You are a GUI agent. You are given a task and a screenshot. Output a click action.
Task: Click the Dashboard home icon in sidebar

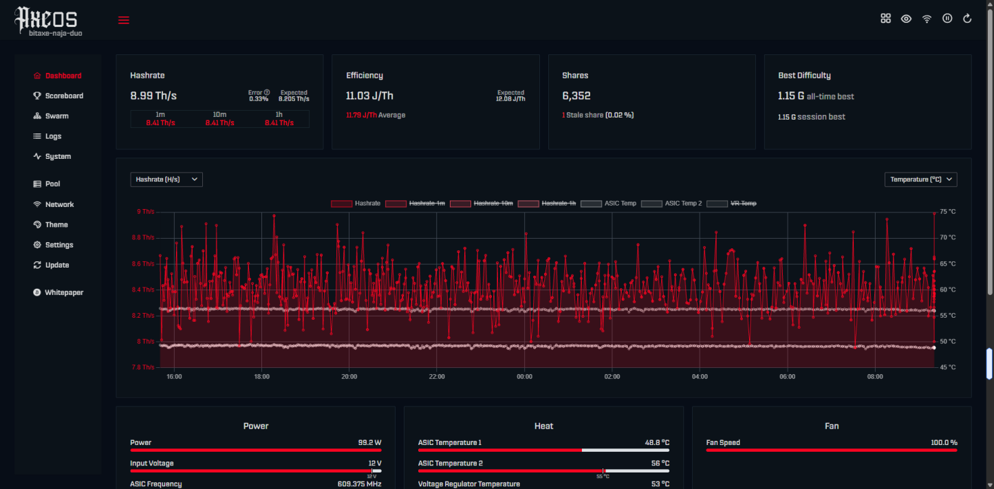coord(37,76)
